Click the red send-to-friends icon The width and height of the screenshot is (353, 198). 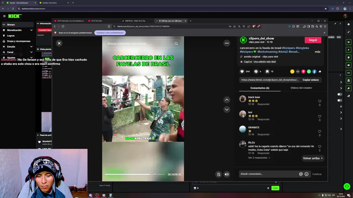coord(303,71)
